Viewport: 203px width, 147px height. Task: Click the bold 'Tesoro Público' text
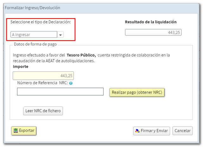coord(81,55)
